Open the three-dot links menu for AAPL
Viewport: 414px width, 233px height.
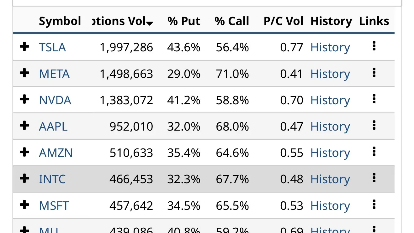(374, 125)
